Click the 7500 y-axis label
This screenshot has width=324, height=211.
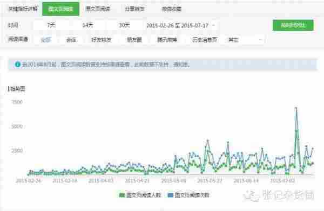click(x=17, y=102)
